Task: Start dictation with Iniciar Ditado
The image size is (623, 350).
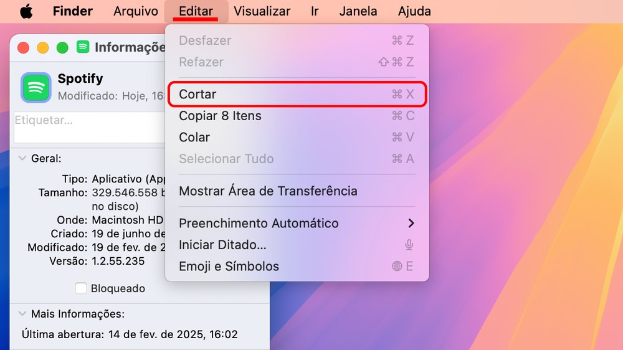Action: 222,245
